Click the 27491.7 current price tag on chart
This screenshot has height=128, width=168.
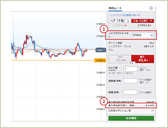(101, 50)
